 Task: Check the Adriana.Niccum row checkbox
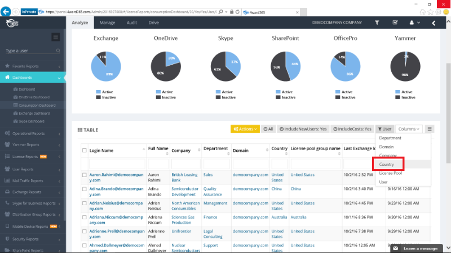point(84,217)
